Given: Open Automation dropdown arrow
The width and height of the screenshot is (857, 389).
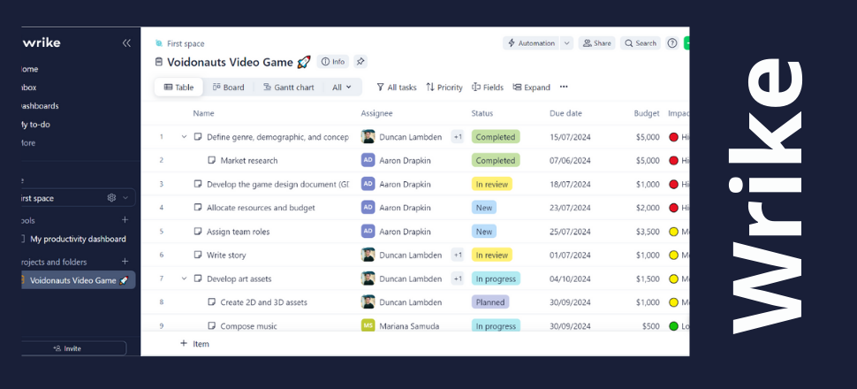Looking at the screenshot, I should [x=566, y=43].
